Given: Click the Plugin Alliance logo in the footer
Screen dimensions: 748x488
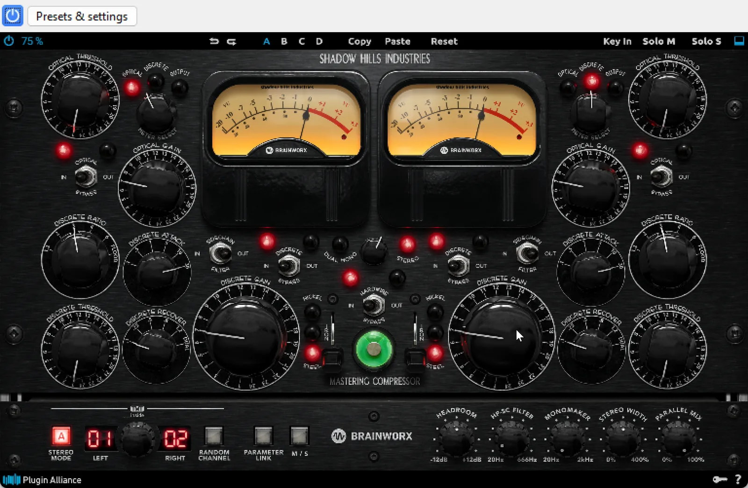Looking at the screenshot, I should 42,480.
